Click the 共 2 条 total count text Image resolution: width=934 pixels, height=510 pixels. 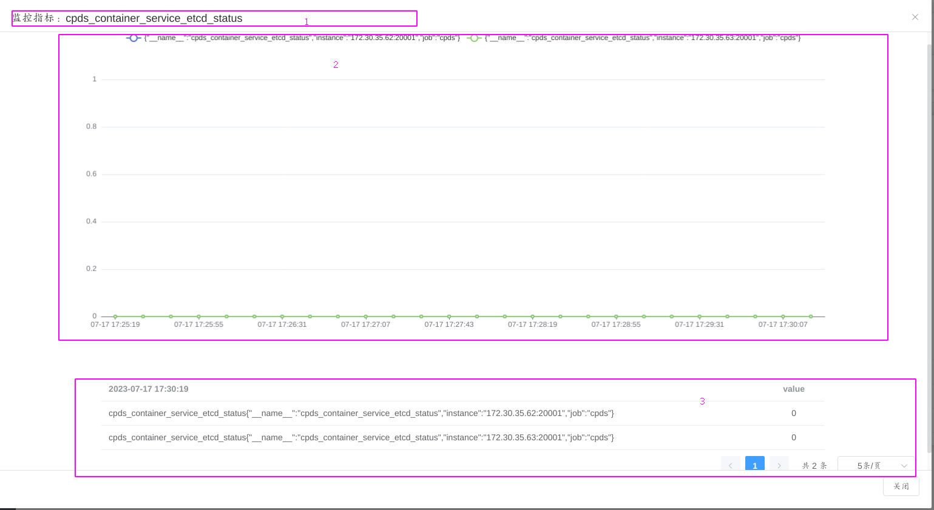(814, 466)
